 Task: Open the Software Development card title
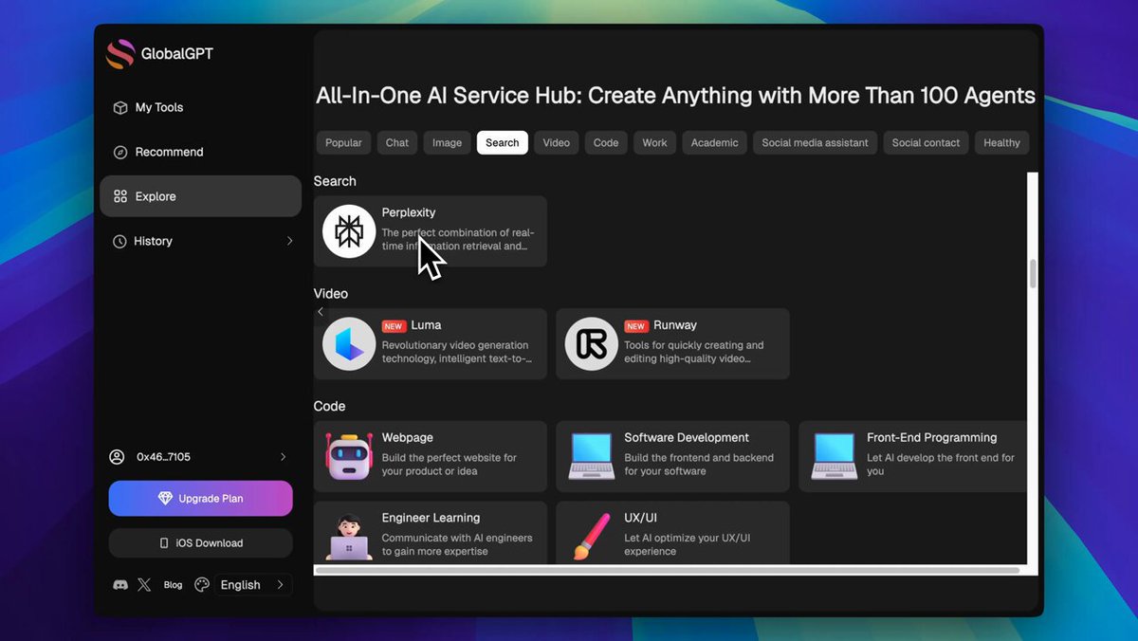(687, 438)
